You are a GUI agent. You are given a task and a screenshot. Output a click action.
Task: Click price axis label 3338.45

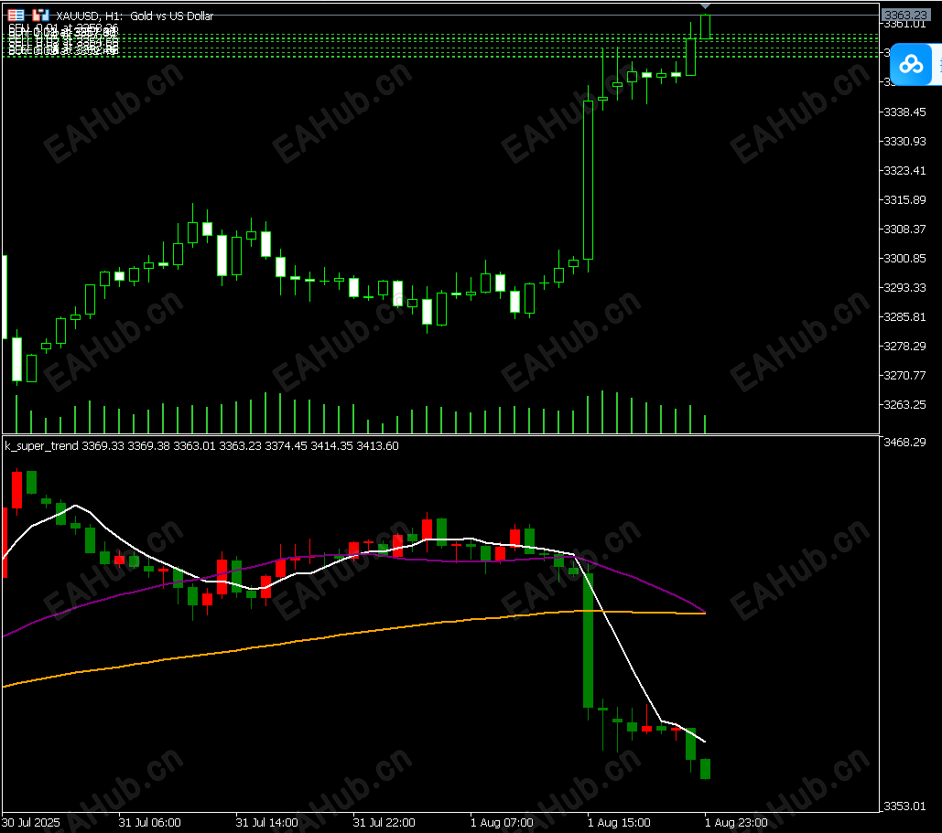pyautogui.click(x=905, y=112)
